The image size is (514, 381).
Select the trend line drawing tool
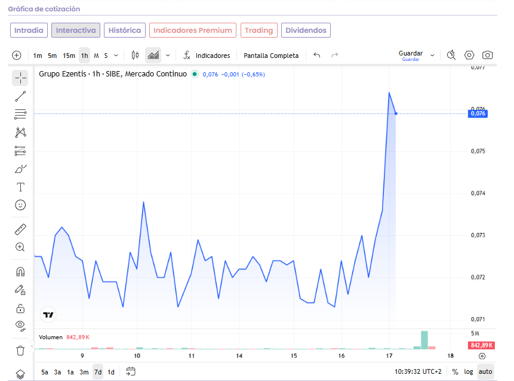click(20, 96)
